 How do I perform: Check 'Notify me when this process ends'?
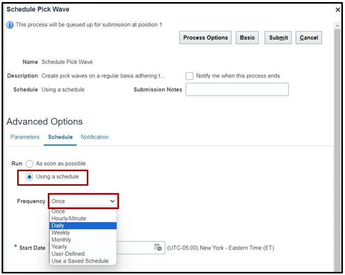[190, 76]
